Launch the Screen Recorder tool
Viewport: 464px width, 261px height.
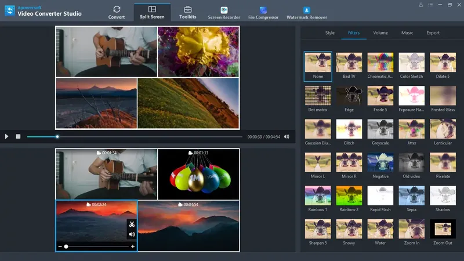(224, 12)
